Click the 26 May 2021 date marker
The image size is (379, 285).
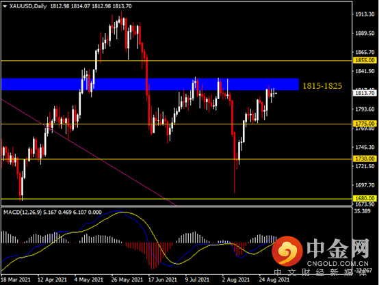[127, 280]
